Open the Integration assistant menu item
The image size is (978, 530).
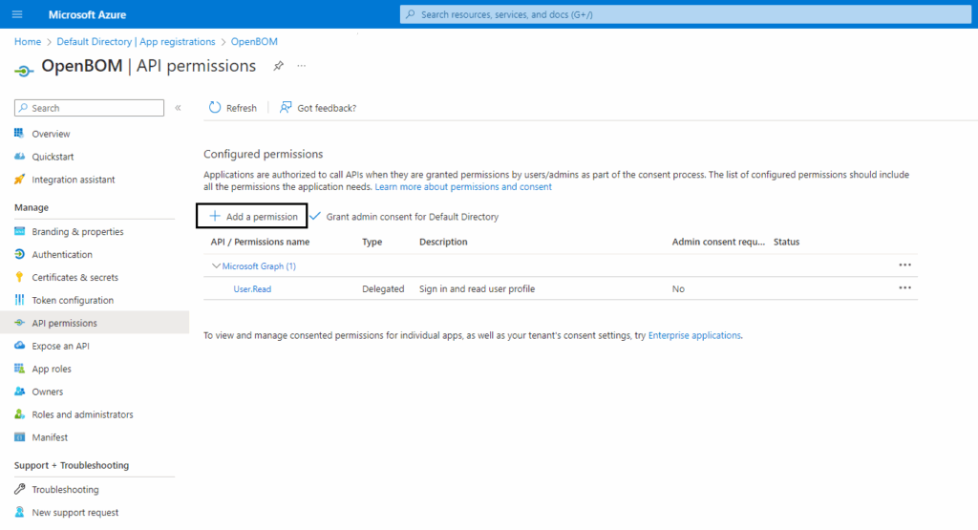74,180
